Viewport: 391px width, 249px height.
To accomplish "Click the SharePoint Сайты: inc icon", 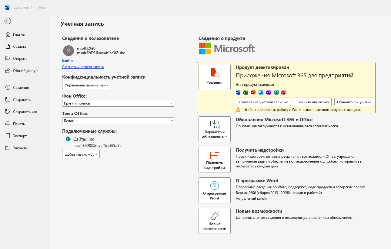I will click(x=68, y=139).
